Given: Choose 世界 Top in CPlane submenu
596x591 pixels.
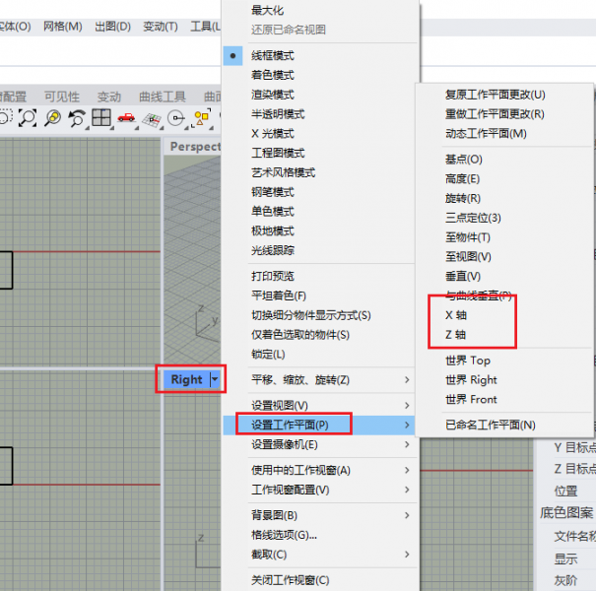Looking at the screenshot, I should coord(468,361).
